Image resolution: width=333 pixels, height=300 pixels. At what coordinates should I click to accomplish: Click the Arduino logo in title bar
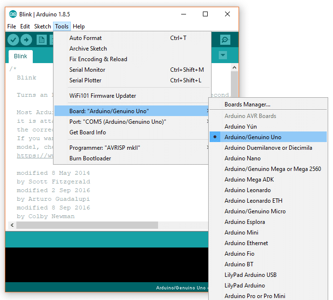tap(13, 14)
